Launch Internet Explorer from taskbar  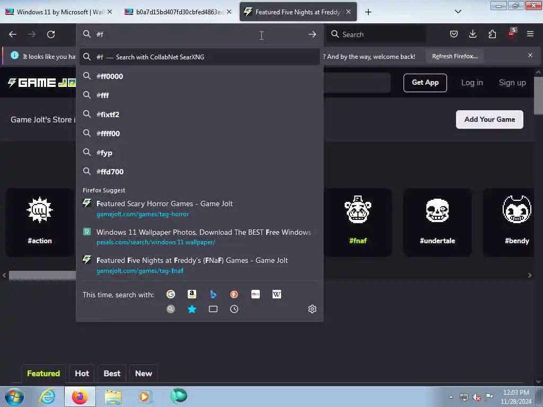[47, 396]
